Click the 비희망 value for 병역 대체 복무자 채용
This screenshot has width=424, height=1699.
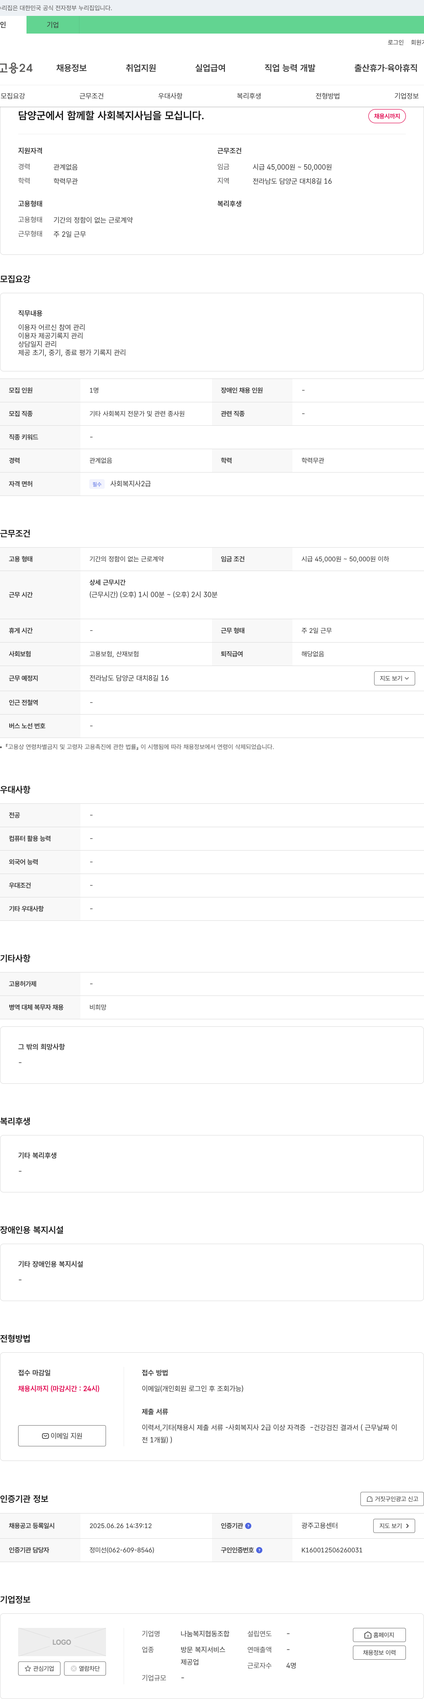point(98,1007)
